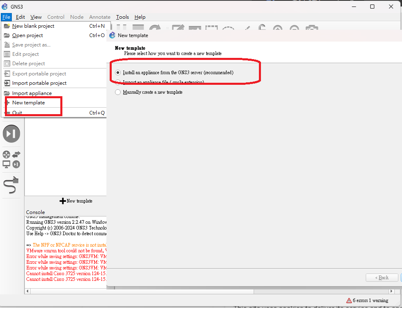Select the Draw rectangle toolbar icon
The width and height of the screenshot is (402, 309).
(x=211, y=28)
